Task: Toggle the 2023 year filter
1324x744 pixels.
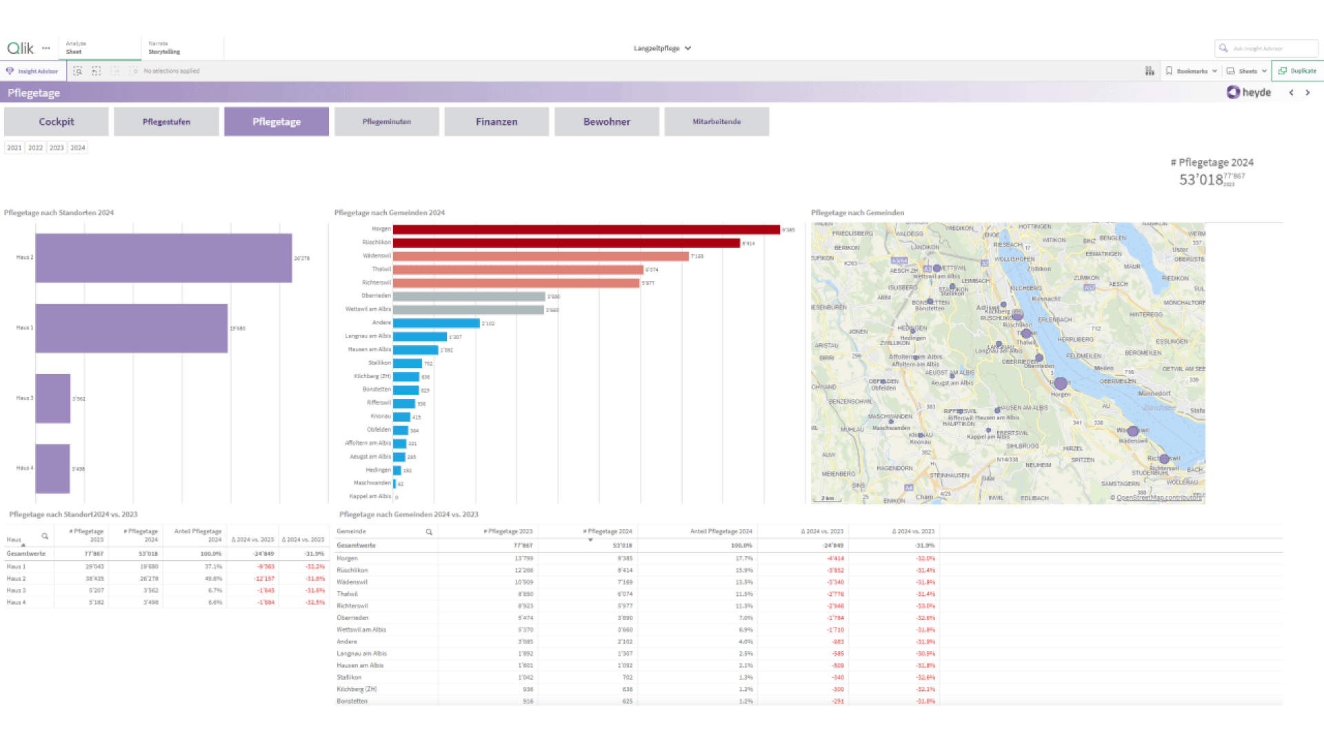Action: 57,147
